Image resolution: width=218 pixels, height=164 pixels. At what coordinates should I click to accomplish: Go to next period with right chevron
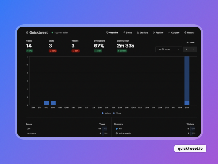(193, 49)
